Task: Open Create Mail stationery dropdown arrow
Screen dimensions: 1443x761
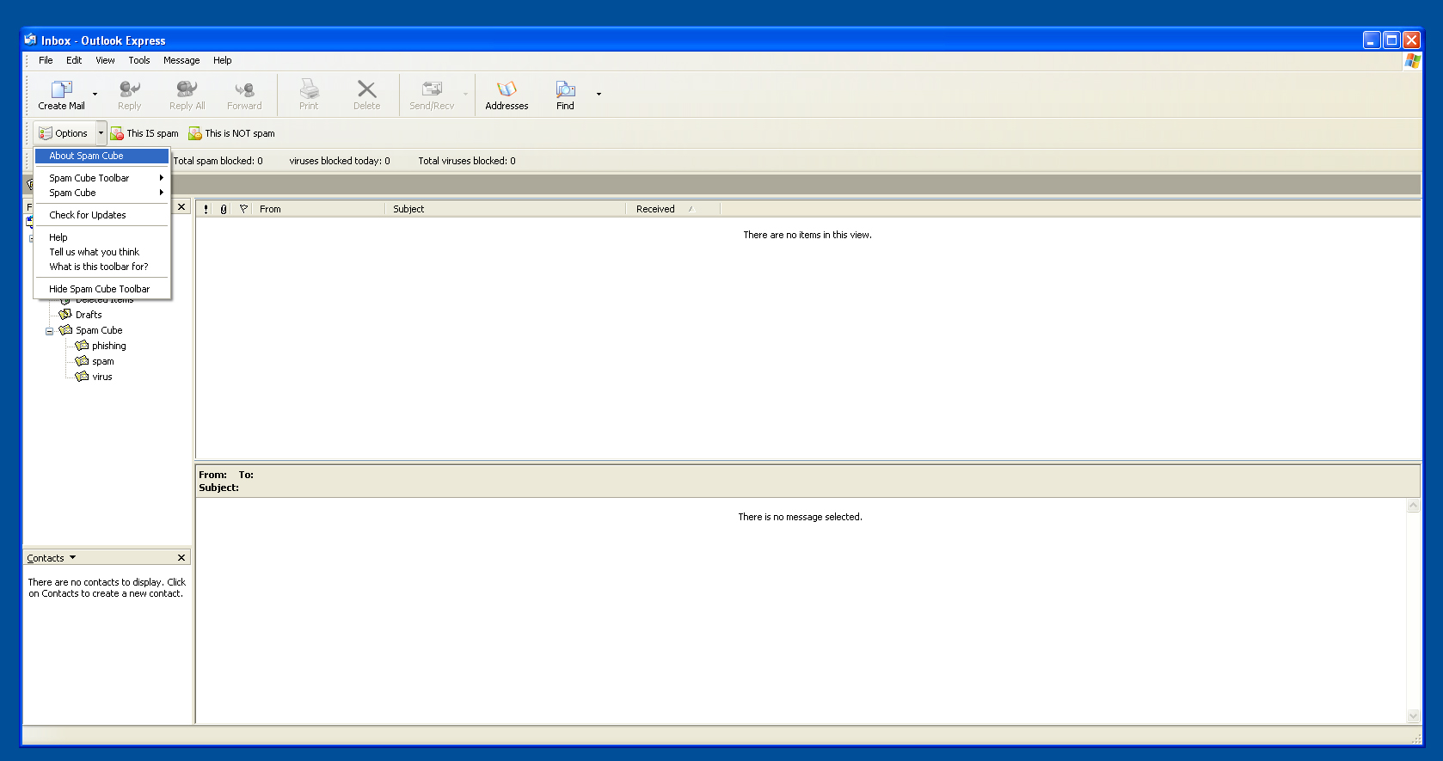Action: click(x=95, y=94)
